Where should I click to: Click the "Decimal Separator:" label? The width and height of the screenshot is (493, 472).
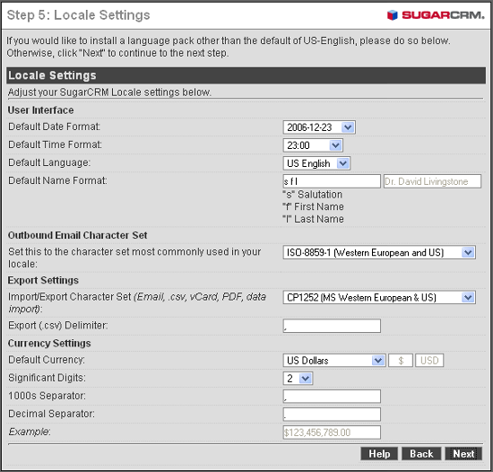(52, 414)
